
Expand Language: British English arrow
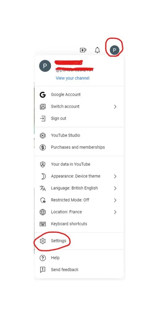[x=115, y=188]
